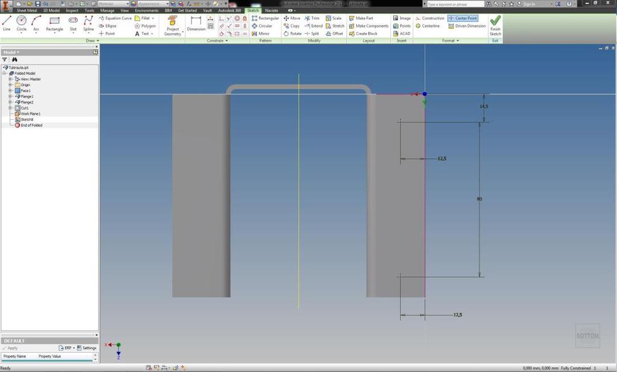Toggle Construction line format
617x372 pixels.
pyautogui.click(x=430, y=18)
